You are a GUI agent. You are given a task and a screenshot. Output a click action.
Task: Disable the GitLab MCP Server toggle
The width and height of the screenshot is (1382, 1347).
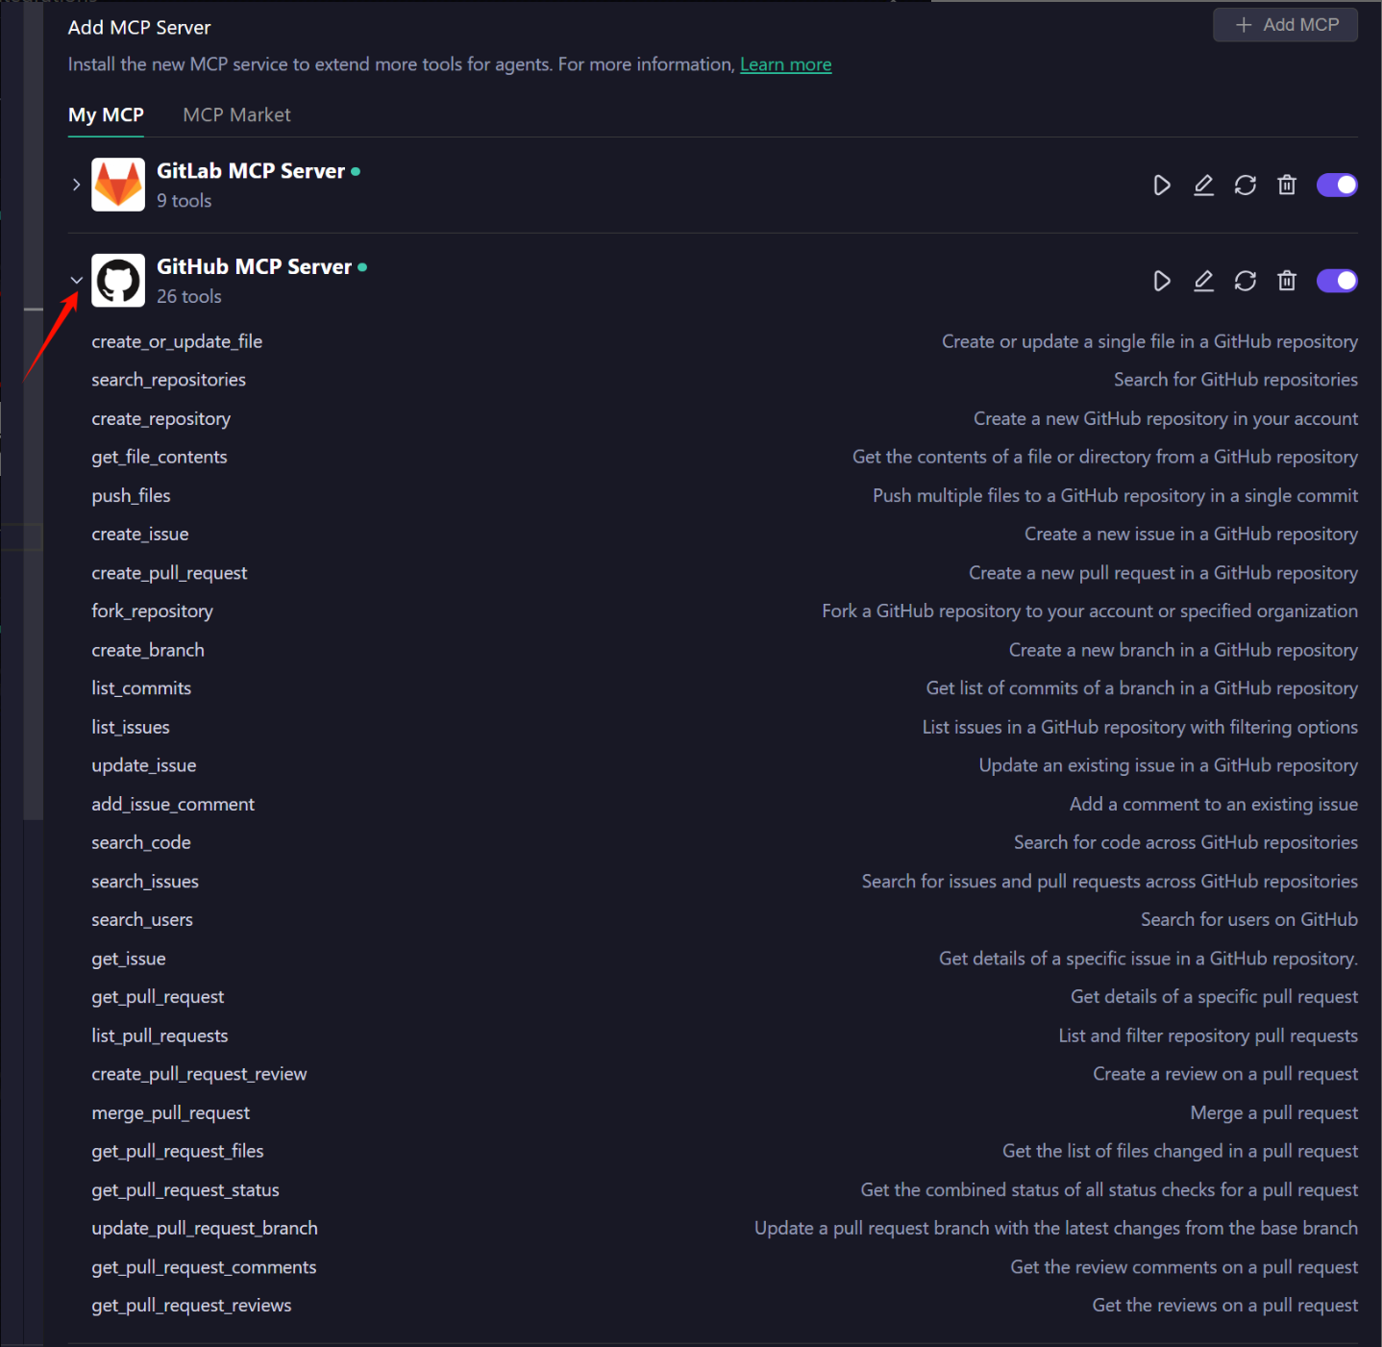point(1337,185)
